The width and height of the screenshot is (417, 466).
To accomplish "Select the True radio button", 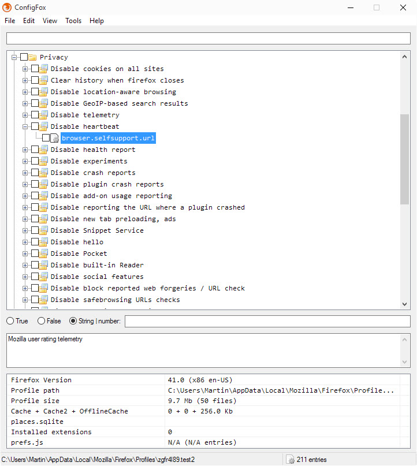I will point(10,321).
